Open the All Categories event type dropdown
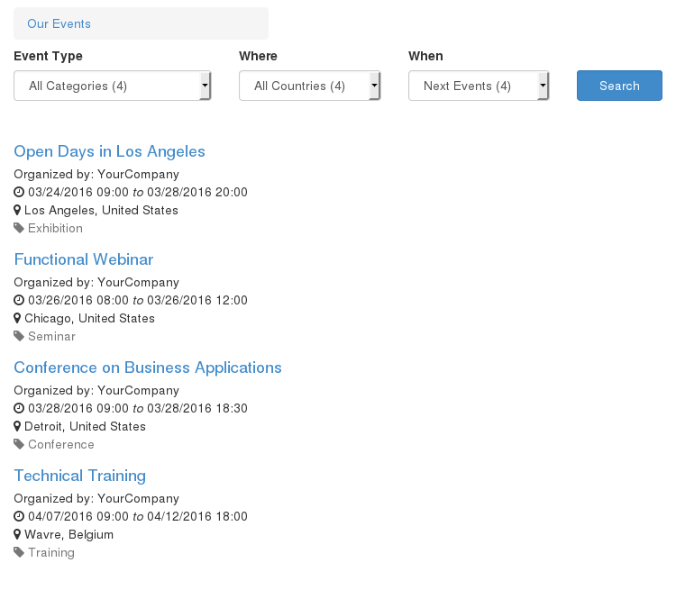676x599 pixels. (x=112, y=86)
